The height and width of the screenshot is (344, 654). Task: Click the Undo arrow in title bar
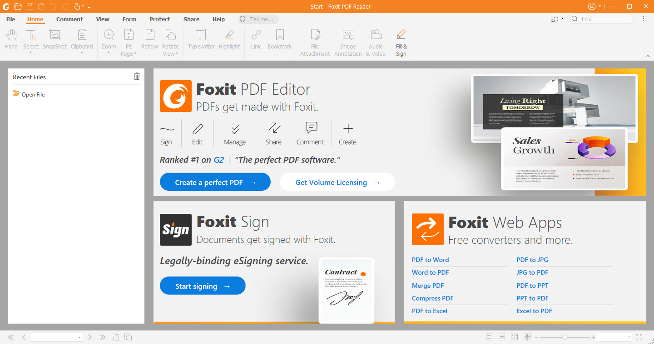click(x=54, y=6)
